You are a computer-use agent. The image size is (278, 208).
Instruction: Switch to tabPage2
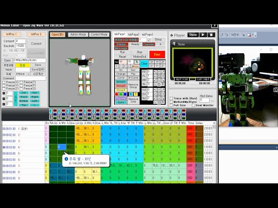tap(134, 34)
